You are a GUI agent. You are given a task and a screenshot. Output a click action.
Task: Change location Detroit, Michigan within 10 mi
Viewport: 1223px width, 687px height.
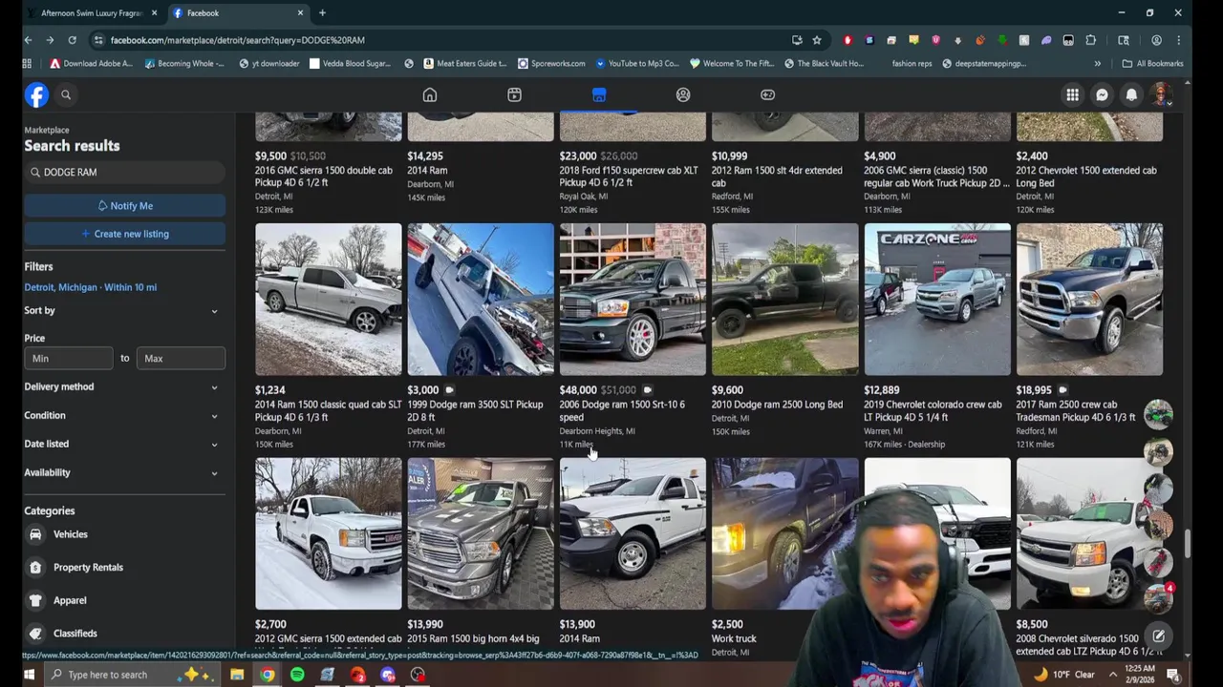pos(91,287)
